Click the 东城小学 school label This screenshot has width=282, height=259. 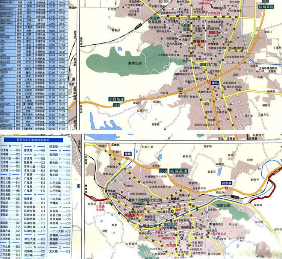pyautogui.click(x=215, y=209)
